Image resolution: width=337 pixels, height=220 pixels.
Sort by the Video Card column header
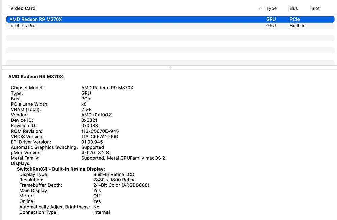[23, 8]
